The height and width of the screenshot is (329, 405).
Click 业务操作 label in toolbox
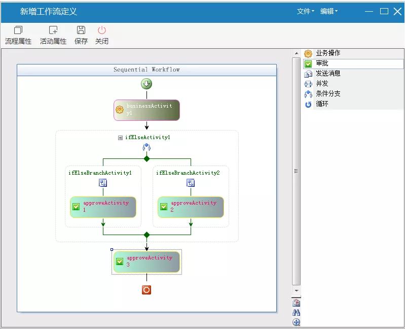click(328, 53)
